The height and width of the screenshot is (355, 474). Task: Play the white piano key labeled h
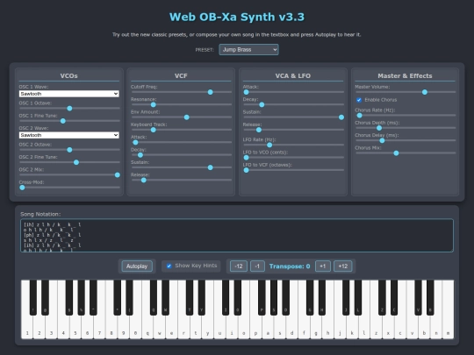pos(327,328)
